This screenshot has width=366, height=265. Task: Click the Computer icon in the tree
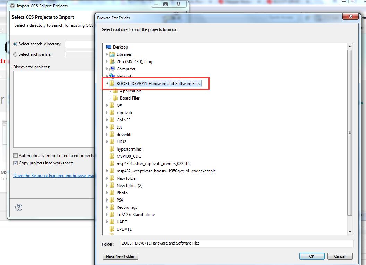(112, 69)
